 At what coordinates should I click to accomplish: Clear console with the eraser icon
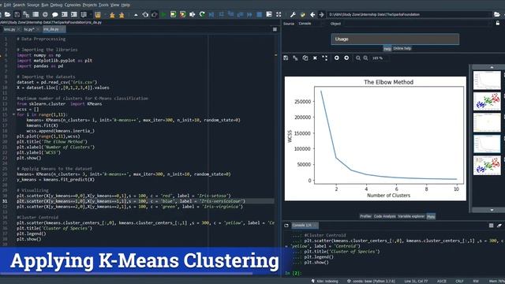(499, 226)
